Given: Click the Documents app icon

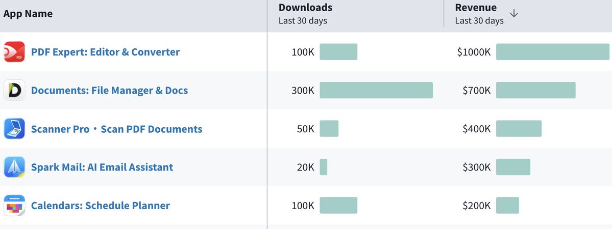Looking at the screenshot, I should coord(14,91).
